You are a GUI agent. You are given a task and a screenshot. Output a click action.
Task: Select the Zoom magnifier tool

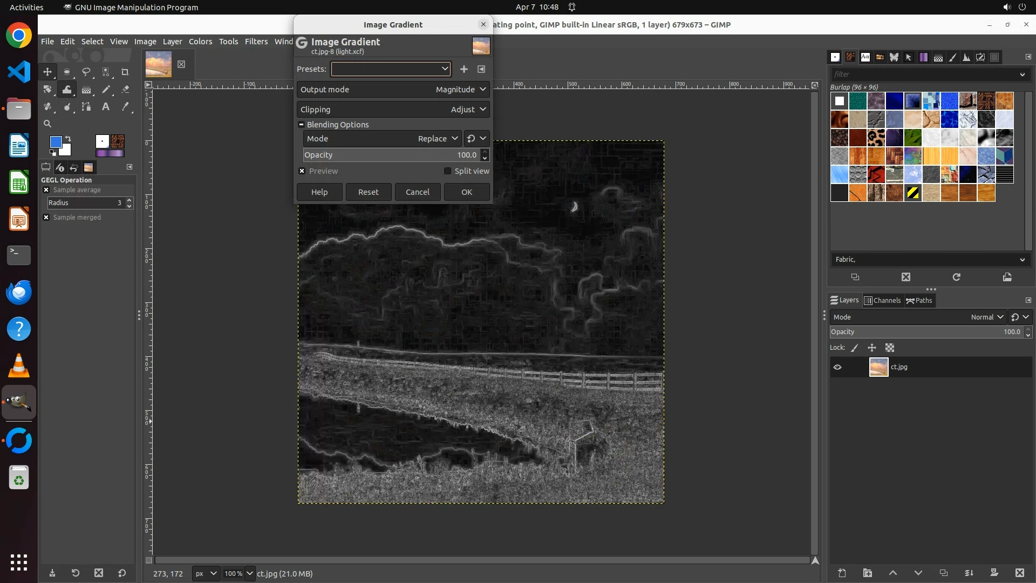click(x=47, y=124)
